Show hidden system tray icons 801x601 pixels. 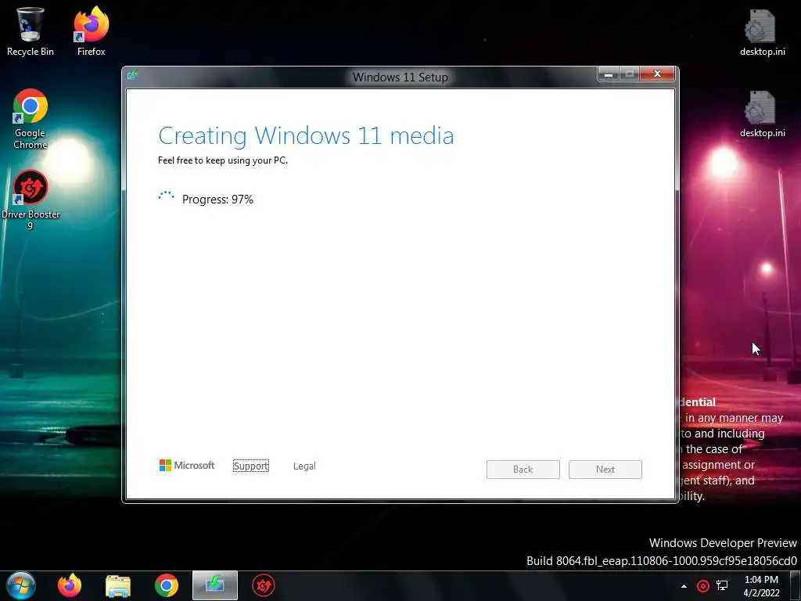684,586
